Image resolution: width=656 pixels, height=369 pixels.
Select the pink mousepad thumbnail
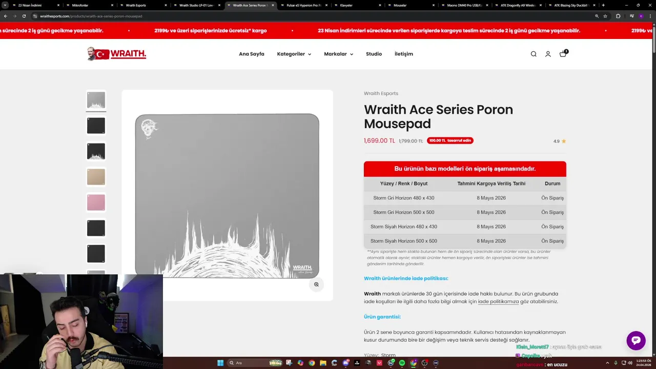(96, 202)
